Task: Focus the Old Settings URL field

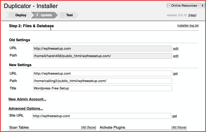Action: (x=103, y=49)
